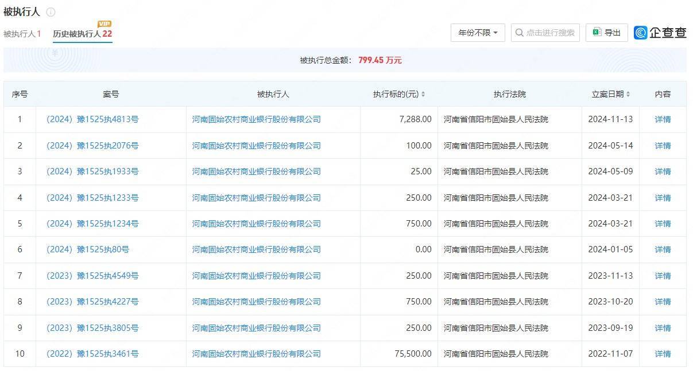This screenshot has height=371, width=693.
Task: Click the date 2023-10-20
Action: point(610,302)
